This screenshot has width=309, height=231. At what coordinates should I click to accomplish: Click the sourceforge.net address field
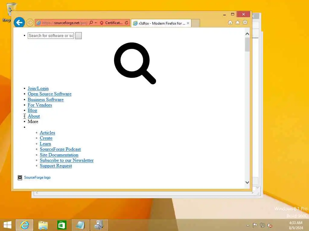64,23
